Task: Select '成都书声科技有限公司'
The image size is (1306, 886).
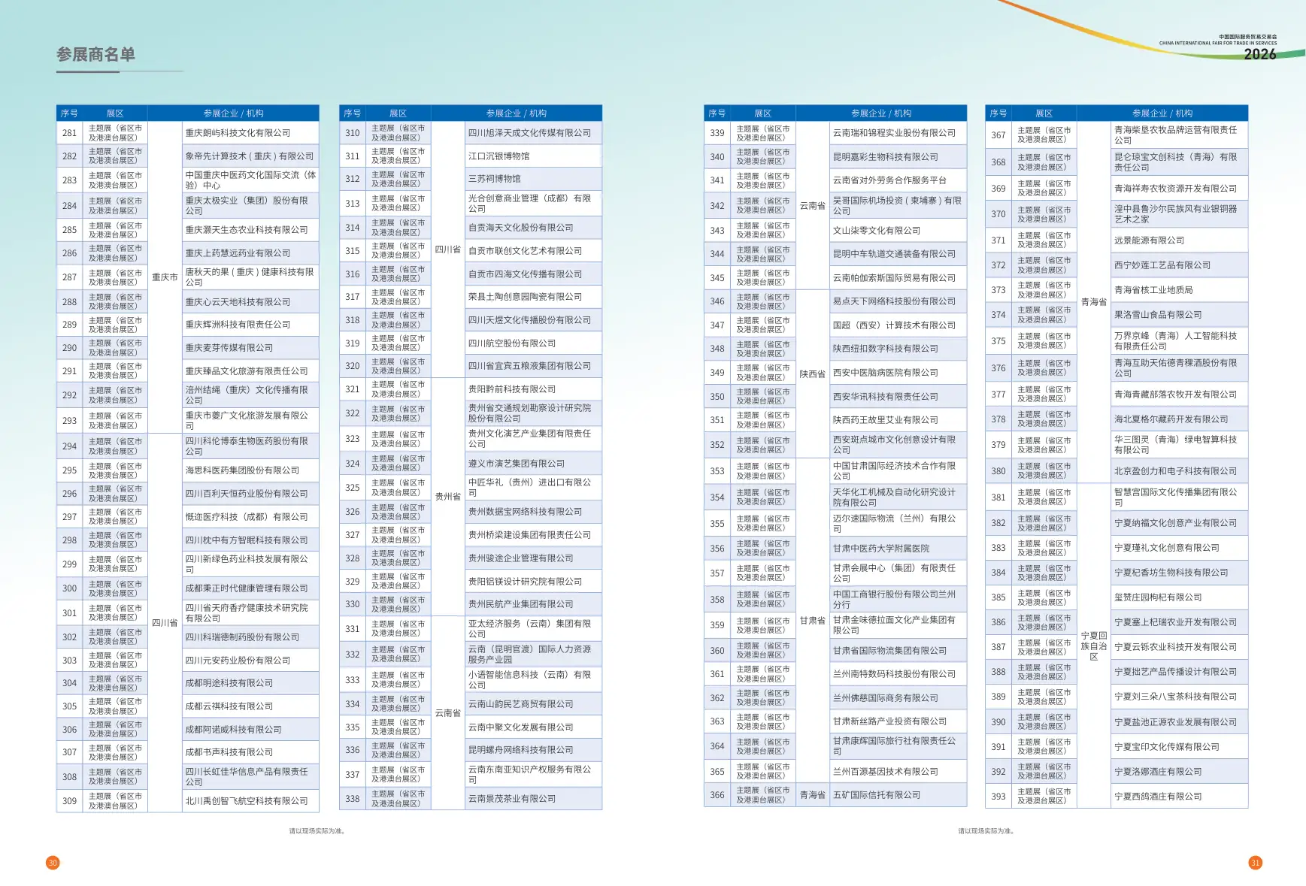Action: (229, 752)
